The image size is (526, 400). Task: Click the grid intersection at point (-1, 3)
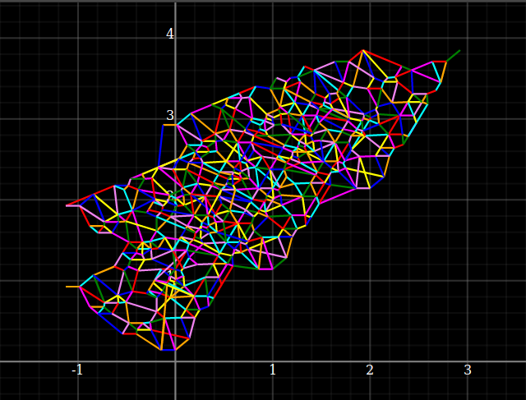point(78,119)
